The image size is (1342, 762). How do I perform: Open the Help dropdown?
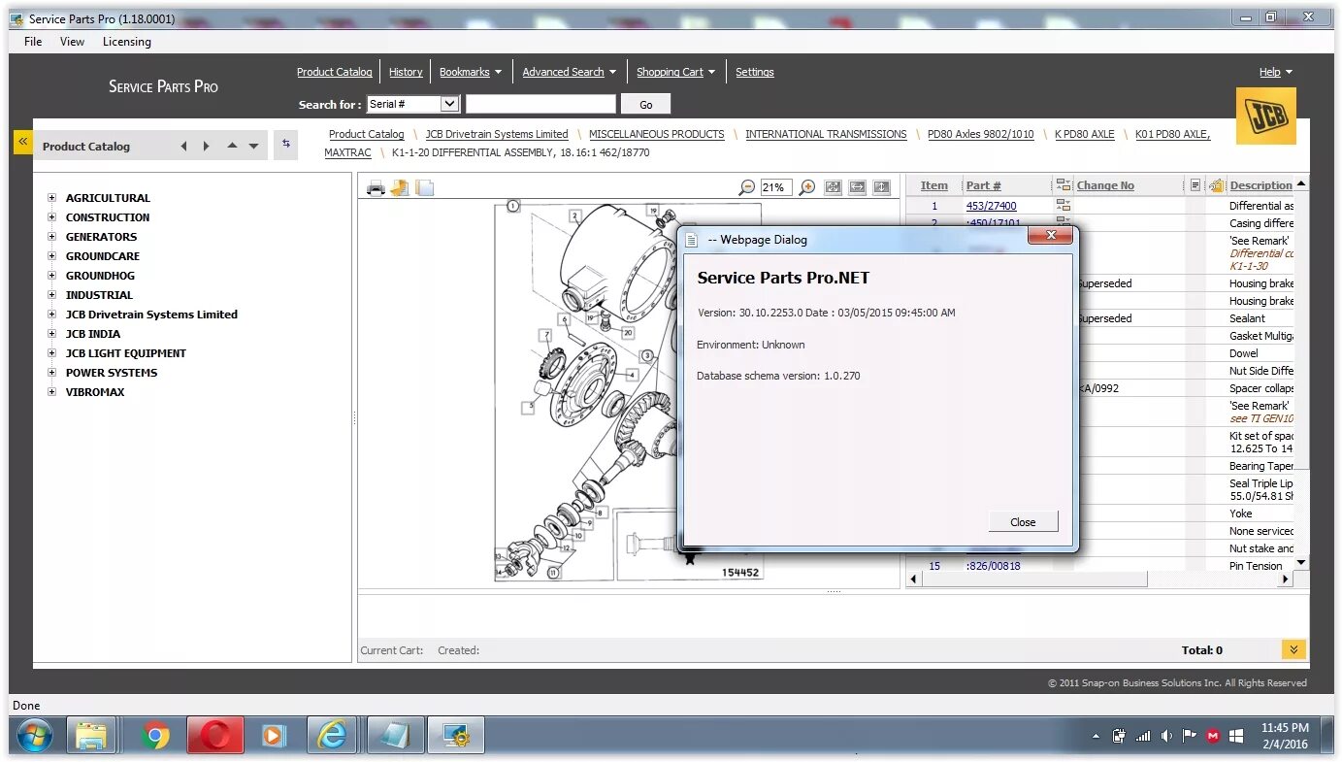click(1276, 72)
